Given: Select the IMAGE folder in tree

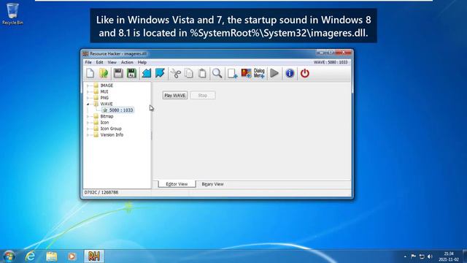Looking at the screenshot, I should coord(104,85).
